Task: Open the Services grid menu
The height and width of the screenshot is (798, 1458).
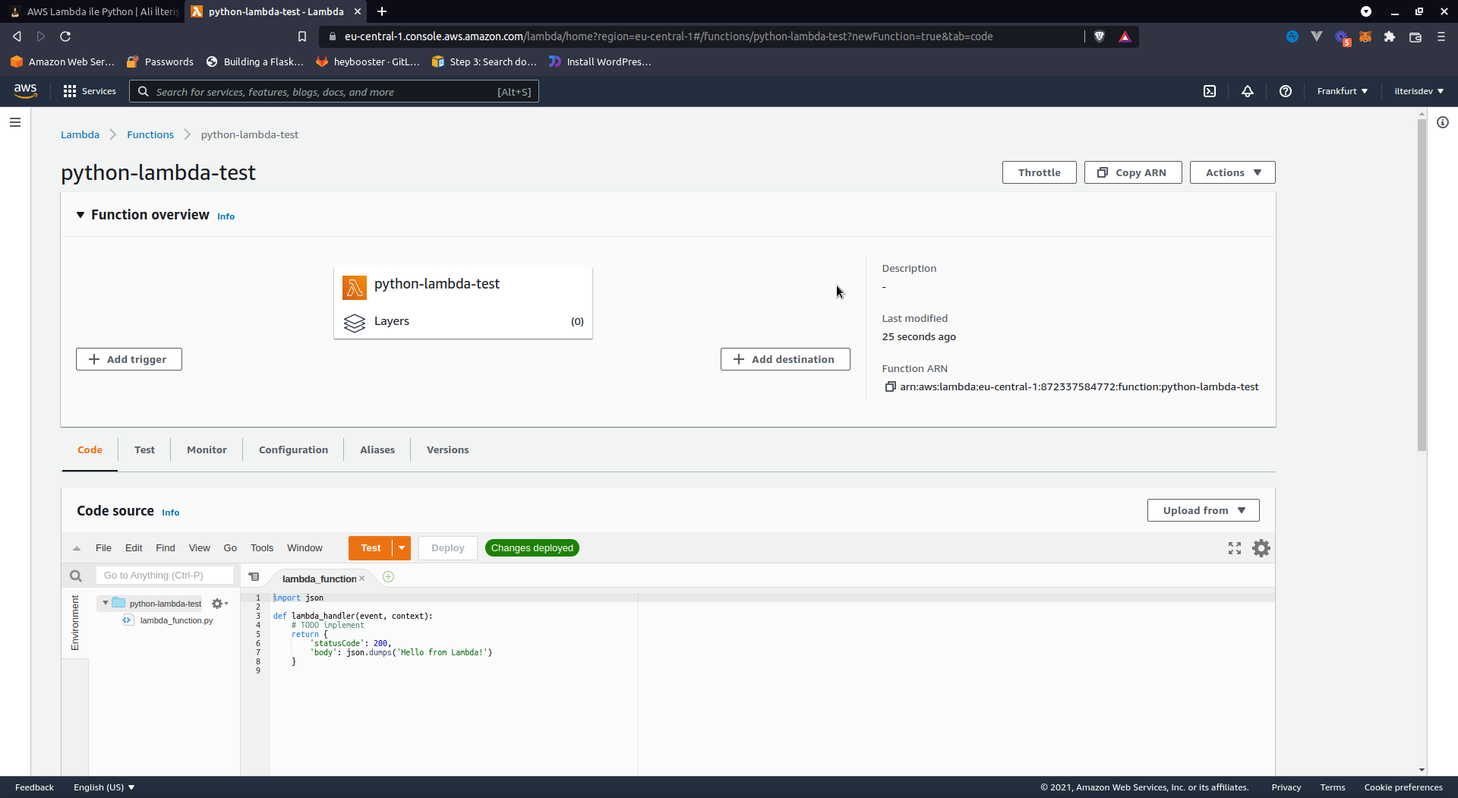Action: [x=90, y=91]
